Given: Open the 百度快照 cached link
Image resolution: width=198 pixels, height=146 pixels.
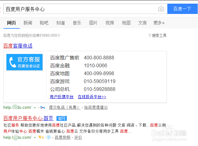Looking at the screenshot, I should tap(63, 137).
